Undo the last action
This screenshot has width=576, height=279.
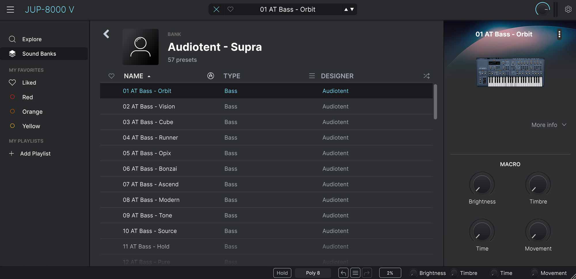(343, 273)
